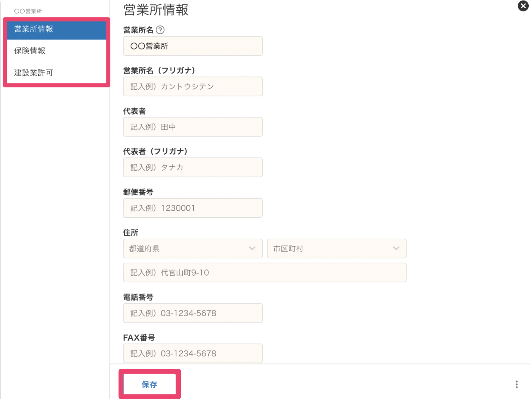The width and height of the screenshot is (530, 399).
Task: Switch to the 保険情報 sidebar tab
Action: coord(57,51)
